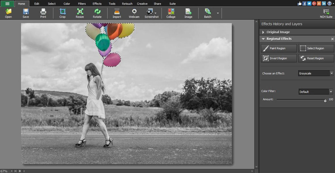Click the Amount slider handle
Screen dimensions: 335x173
[x=325, y=100]
